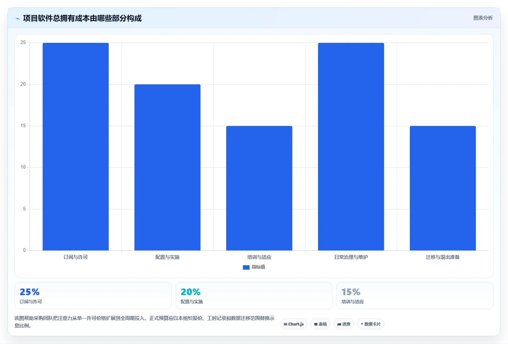Click the description paragraph starting 该图帮助采购团队
The image size is (508, 344).
coord(144,322)
